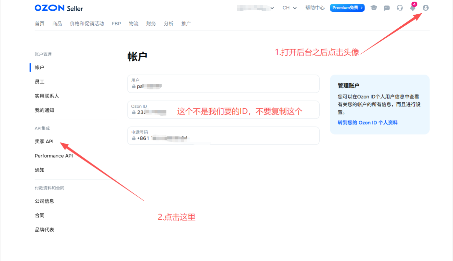The width and height of the screenshot is (453, 261).
Task: Expand the blurred store name dropdown
Action: pyautogui.click(x=255, y=8)
